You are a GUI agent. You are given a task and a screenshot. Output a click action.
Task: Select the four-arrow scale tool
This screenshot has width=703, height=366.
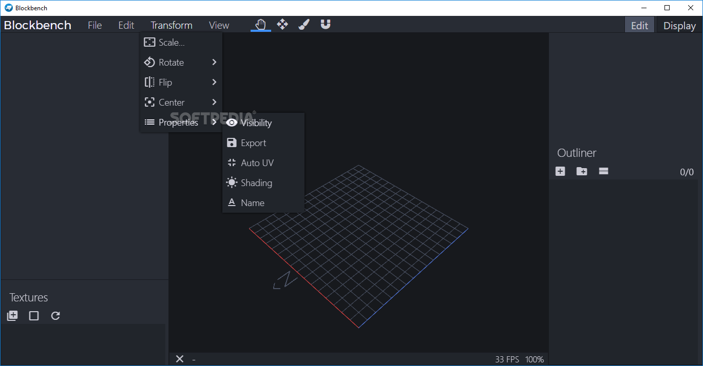click(282, 24)
